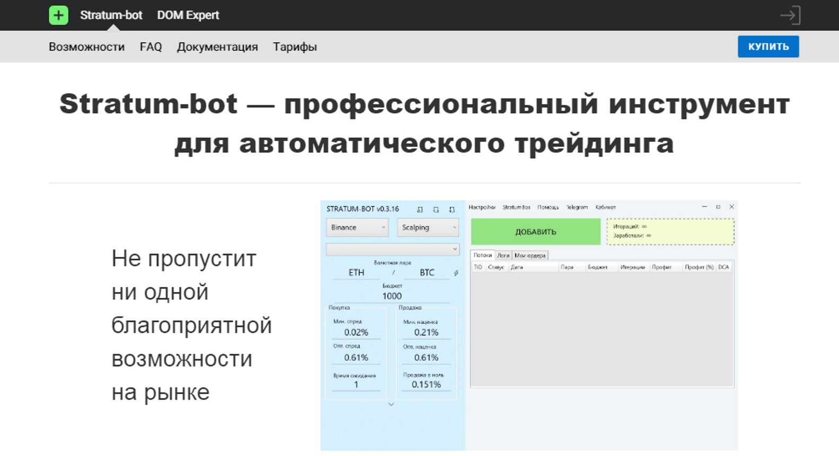Open the Кабинет menu
This screenshot has height=456, width=839.
click(605, 207)
